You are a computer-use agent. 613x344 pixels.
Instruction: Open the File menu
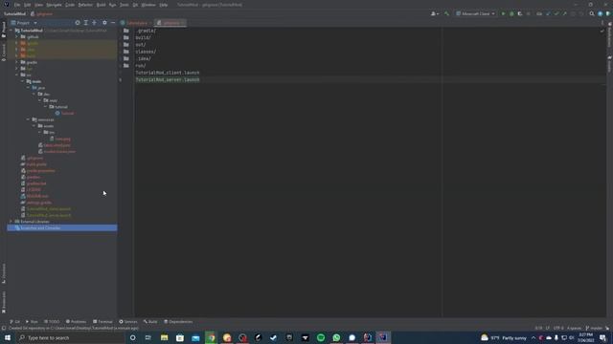[17, 5]
